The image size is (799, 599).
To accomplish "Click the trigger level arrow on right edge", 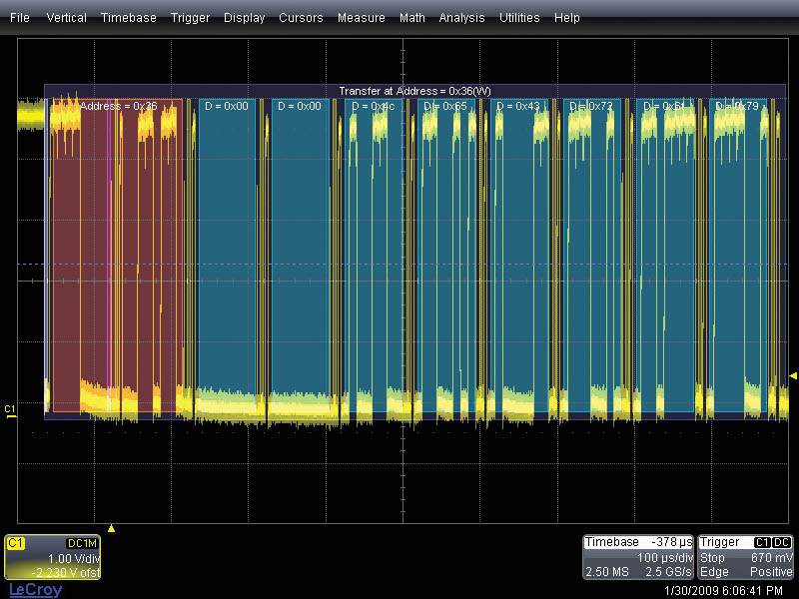I will (x=793, y=375).
